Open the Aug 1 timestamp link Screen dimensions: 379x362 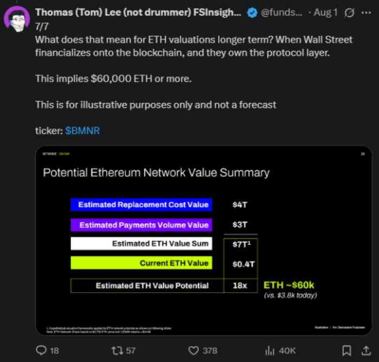[x=326, y=13]
